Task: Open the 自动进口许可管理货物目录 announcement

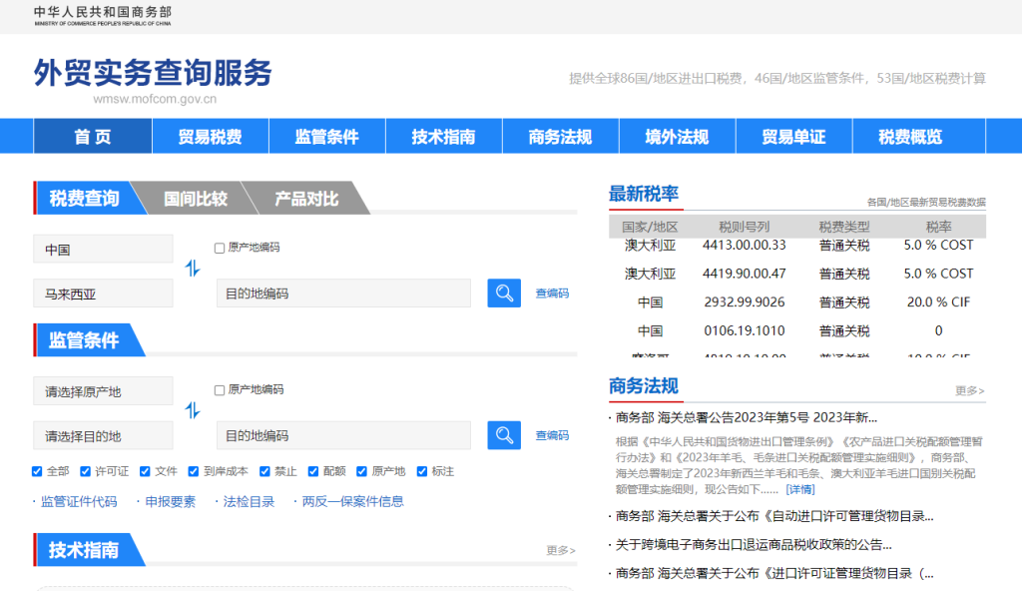Action: click(x=774, y=516)
